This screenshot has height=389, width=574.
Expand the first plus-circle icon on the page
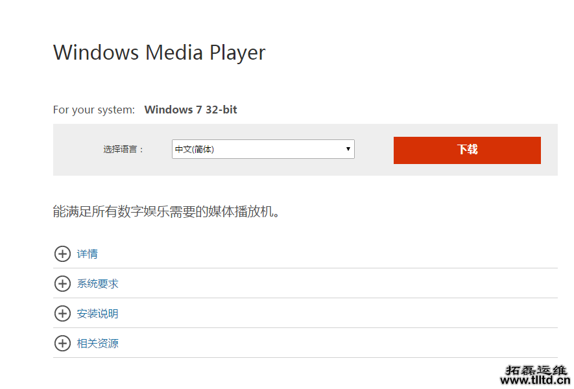[62, 253]
